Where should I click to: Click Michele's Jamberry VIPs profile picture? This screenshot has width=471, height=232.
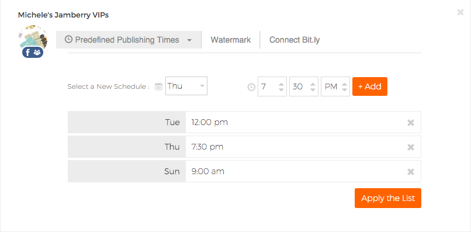(x=33, y=37)
